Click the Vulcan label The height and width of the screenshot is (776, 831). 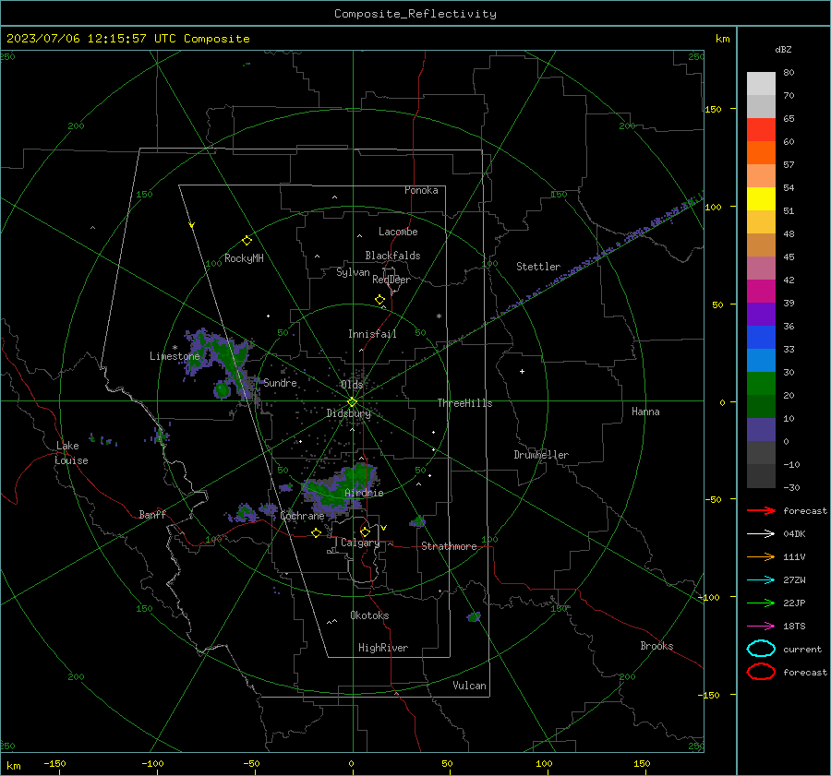coord(470,686)
